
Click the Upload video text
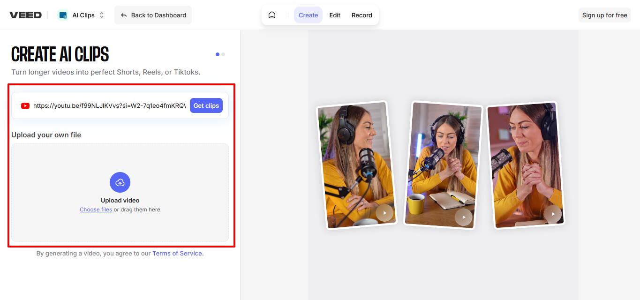coord(120,200)
